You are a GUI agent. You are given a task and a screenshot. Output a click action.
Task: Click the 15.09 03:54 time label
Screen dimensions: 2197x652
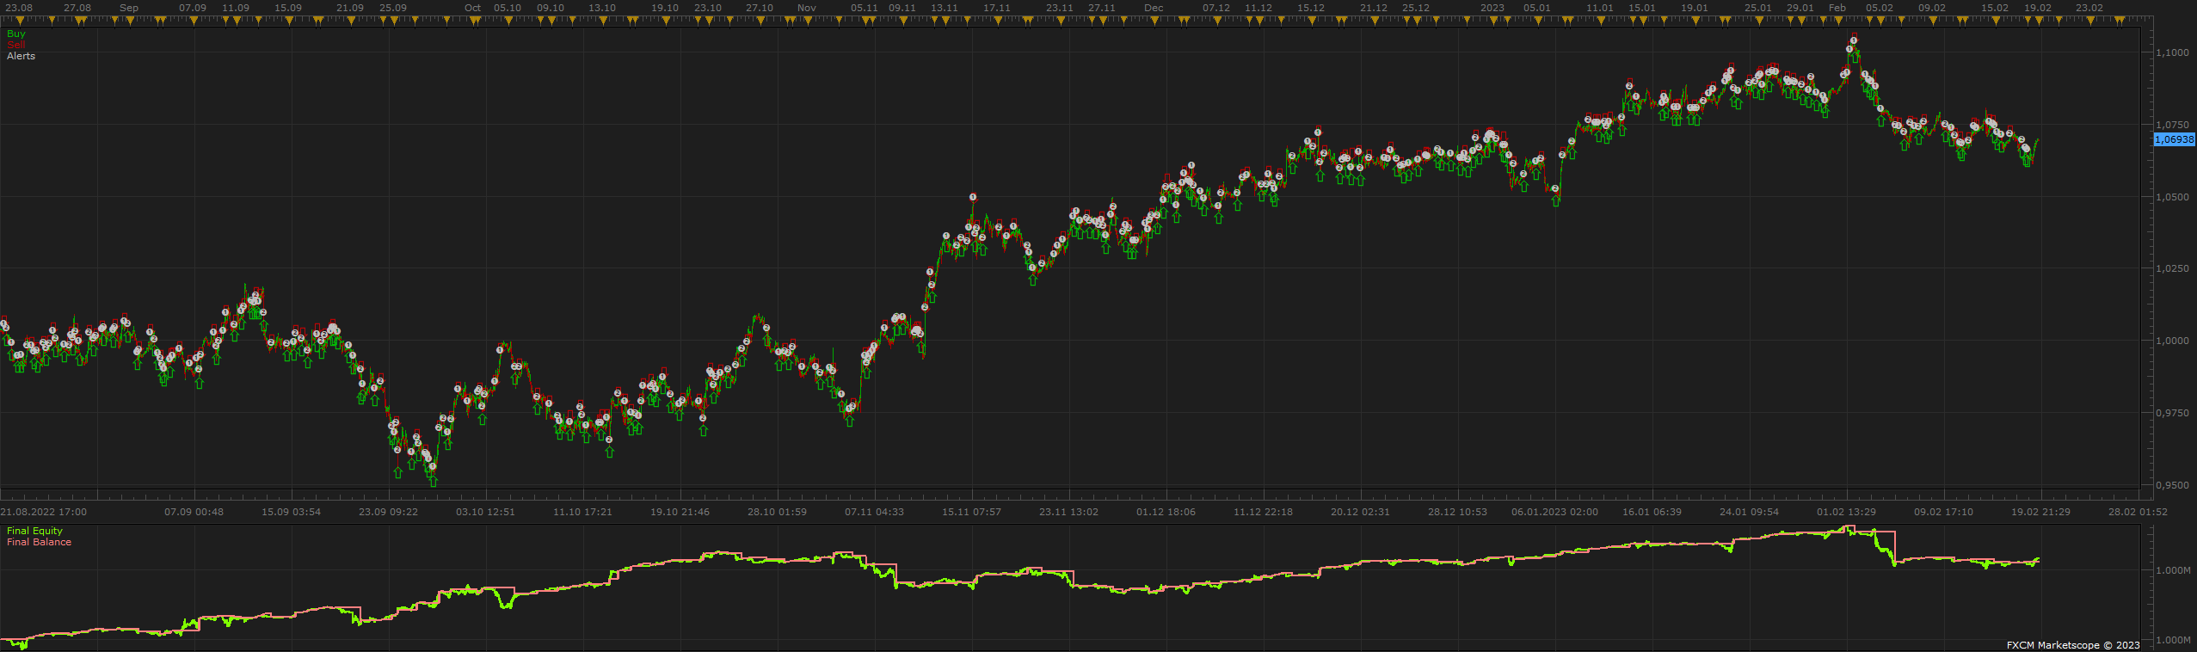[x=291, y=512]
